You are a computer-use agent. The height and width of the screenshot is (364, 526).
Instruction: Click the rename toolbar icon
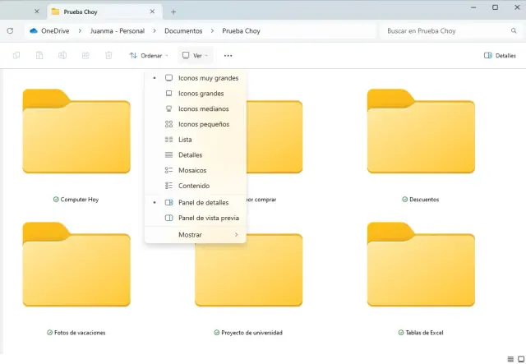(62, 55)
